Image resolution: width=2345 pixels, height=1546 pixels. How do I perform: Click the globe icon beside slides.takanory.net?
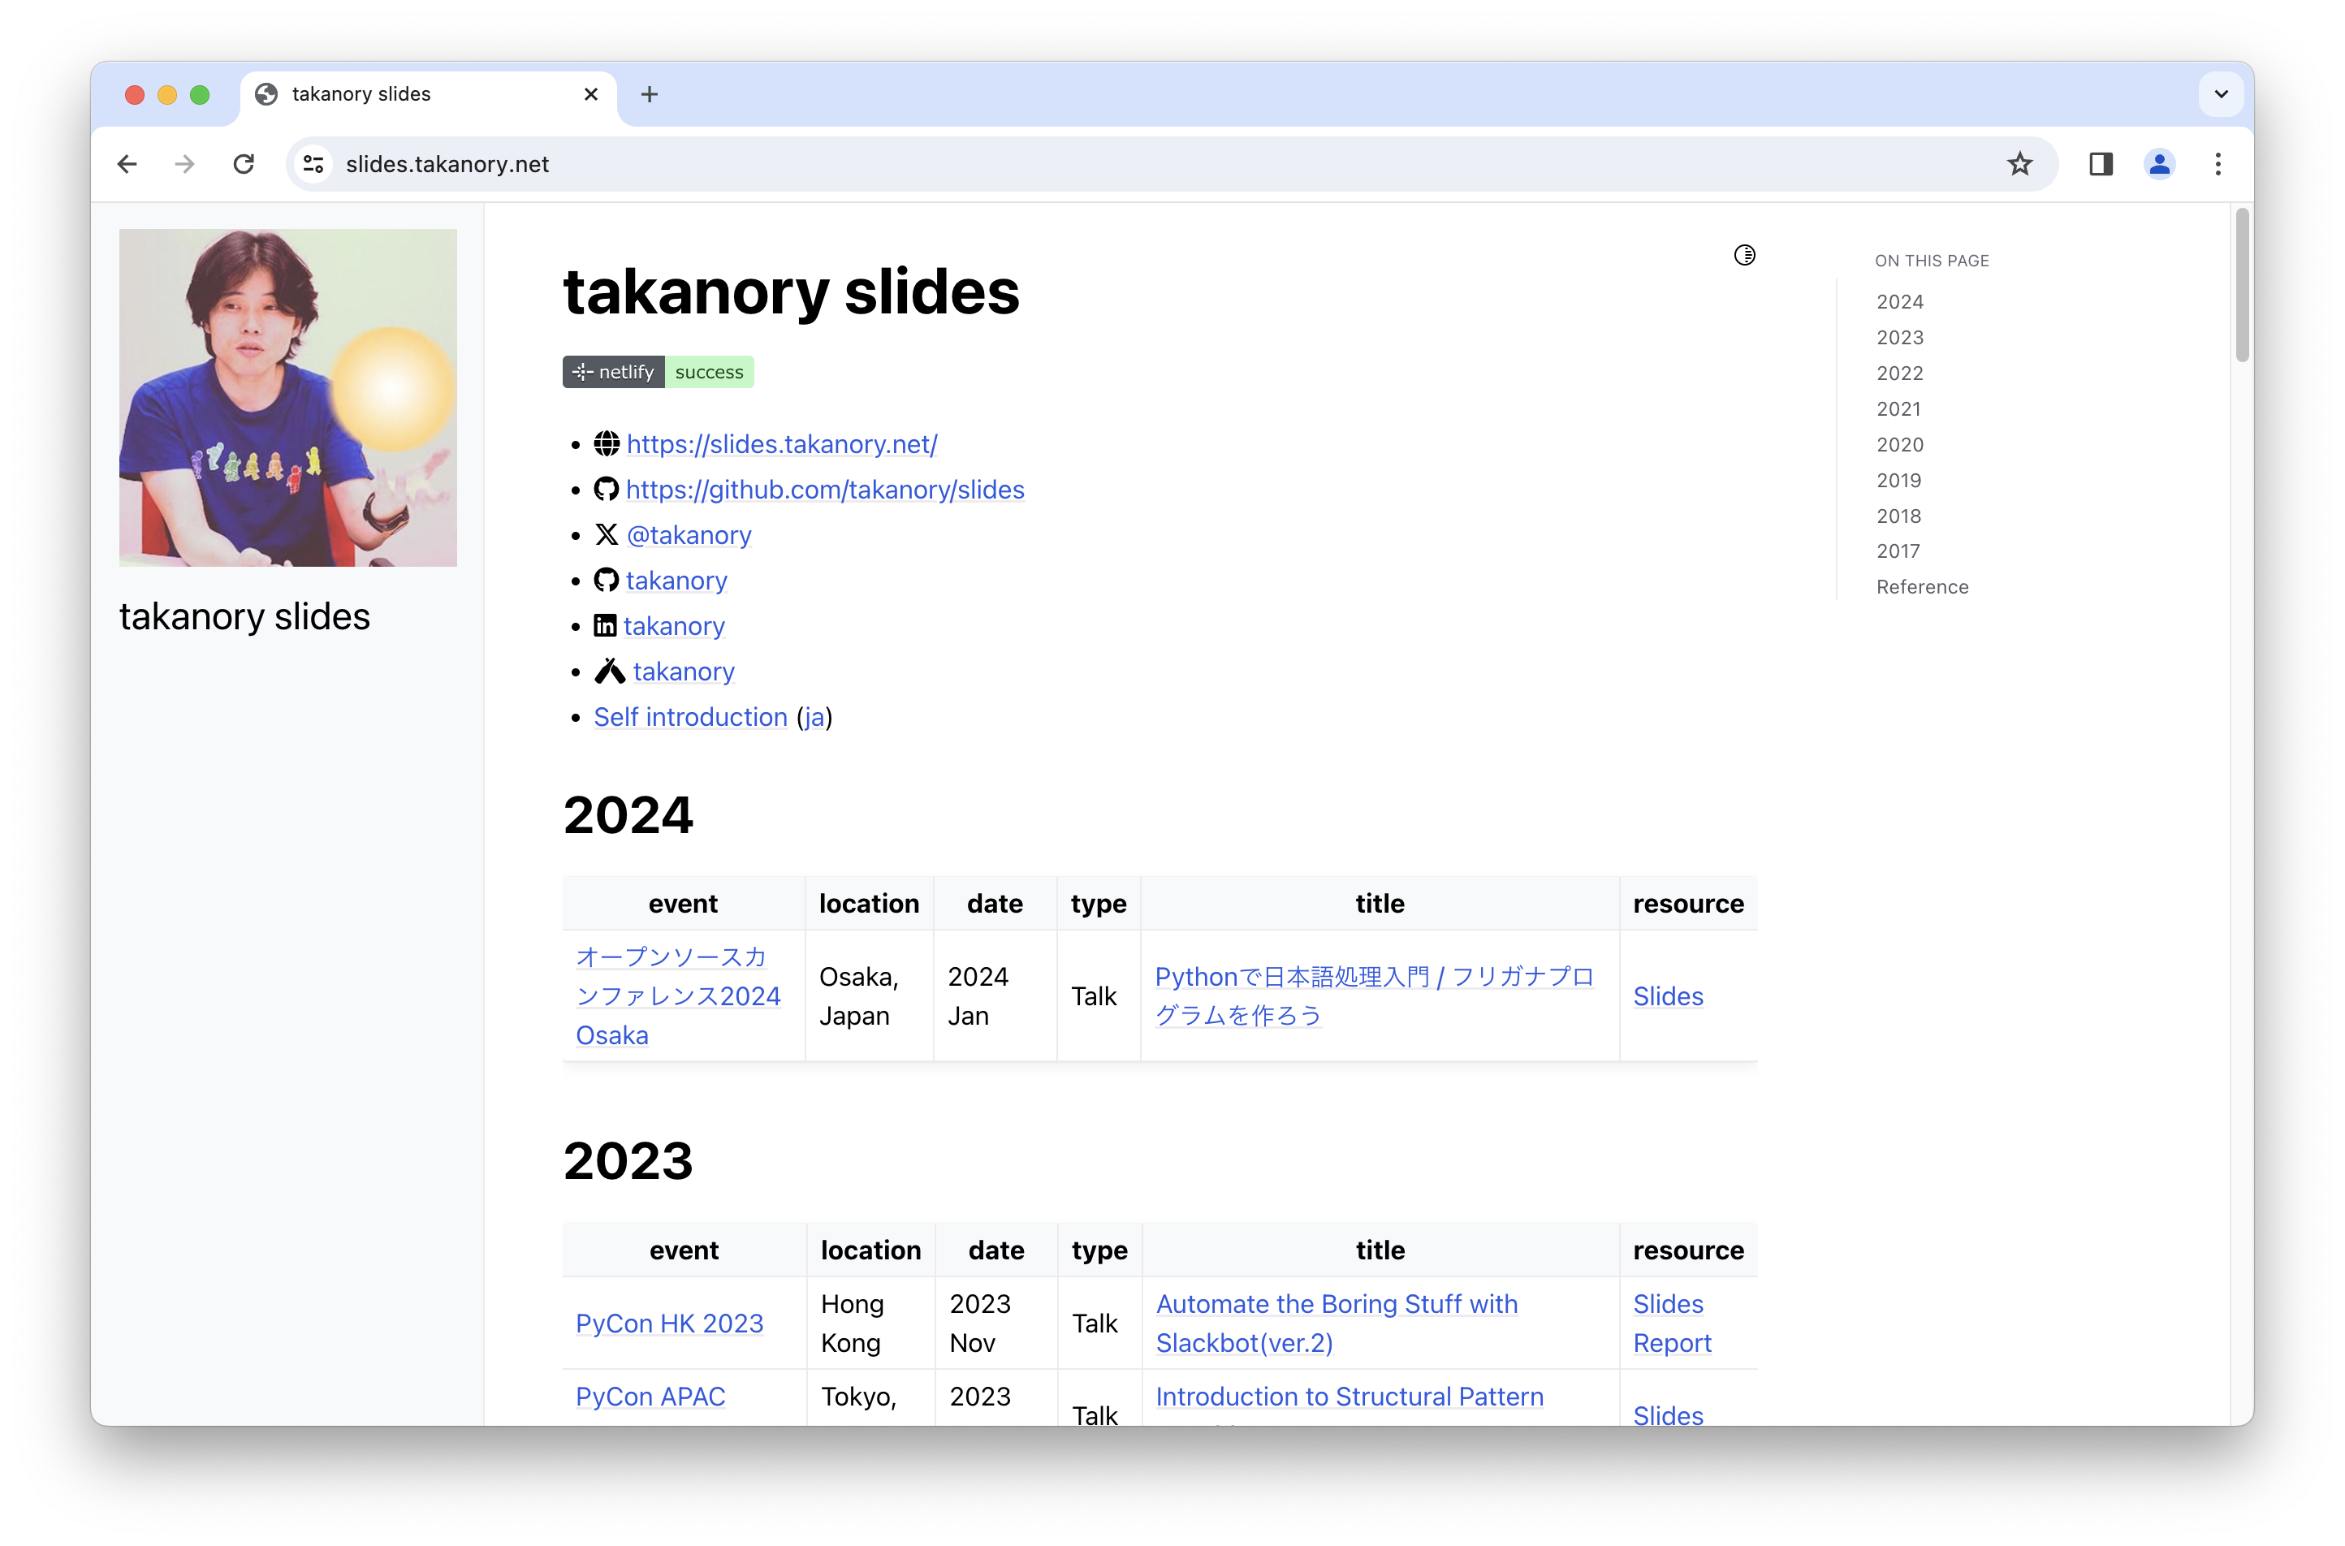coord(607,445)
